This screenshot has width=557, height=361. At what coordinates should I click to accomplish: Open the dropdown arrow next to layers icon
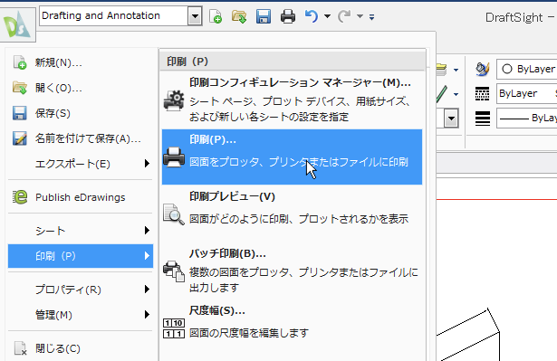(456, 70)
